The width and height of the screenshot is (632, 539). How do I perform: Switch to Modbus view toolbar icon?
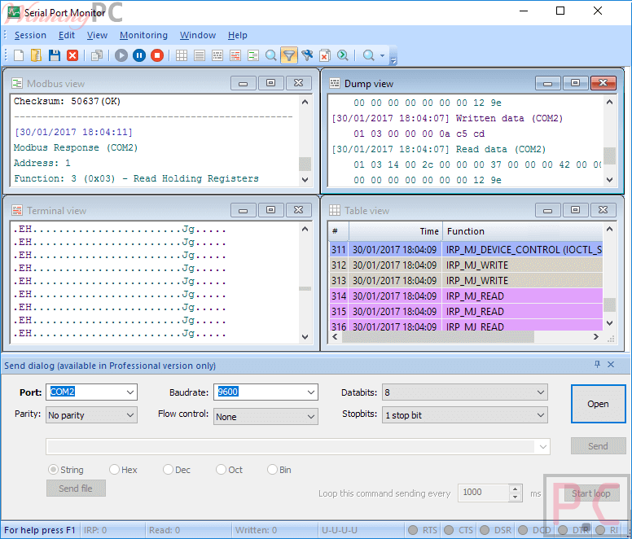(253, 55)
